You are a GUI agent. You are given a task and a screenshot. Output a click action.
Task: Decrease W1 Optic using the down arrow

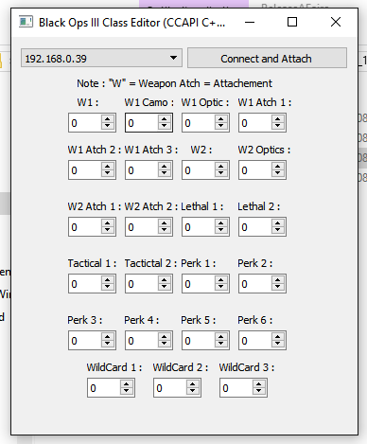click(221, 126)
